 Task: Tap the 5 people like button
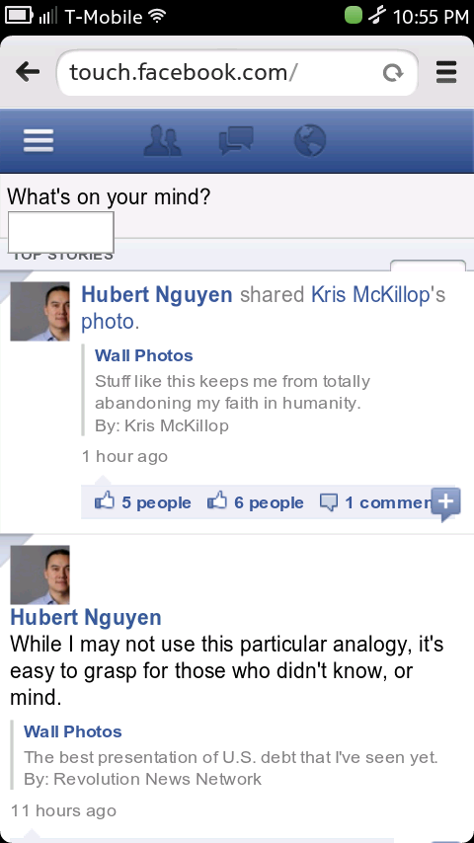143,502
